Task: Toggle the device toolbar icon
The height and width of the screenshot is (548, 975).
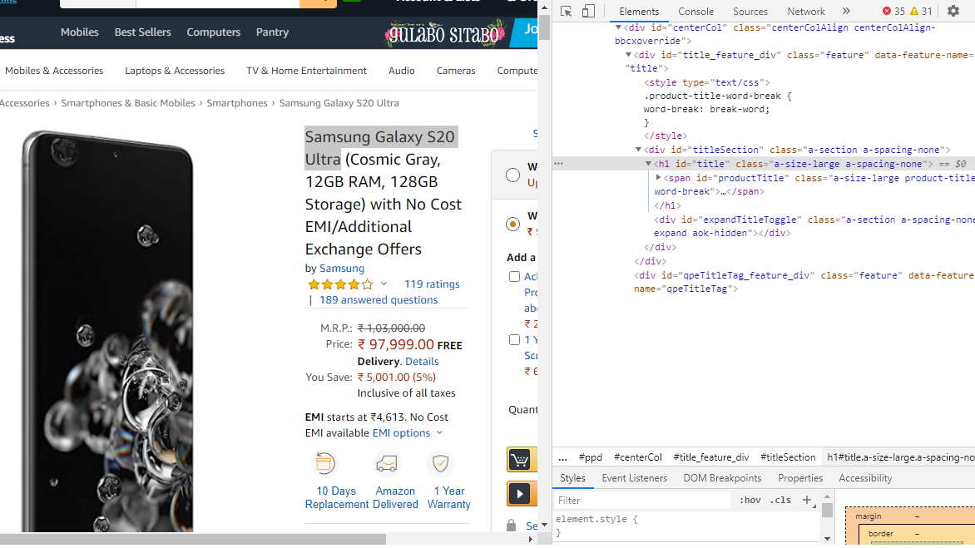Action: point(588,11)
